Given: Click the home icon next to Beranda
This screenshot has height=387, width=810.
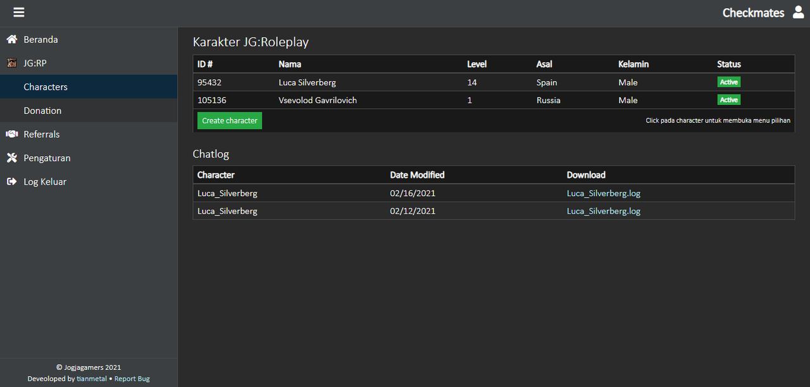Looking at the screenshot, I should click(x=11, y=39).
